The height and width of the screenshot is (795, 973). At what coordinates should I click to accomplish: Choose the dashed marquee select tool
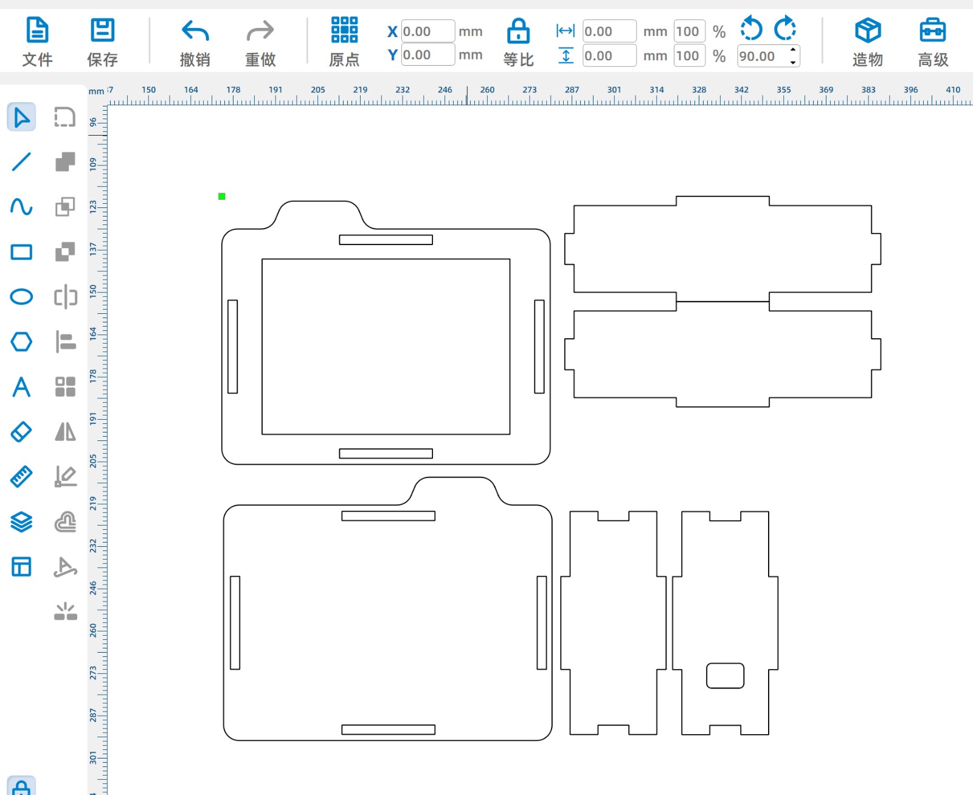tap(65, 117)
